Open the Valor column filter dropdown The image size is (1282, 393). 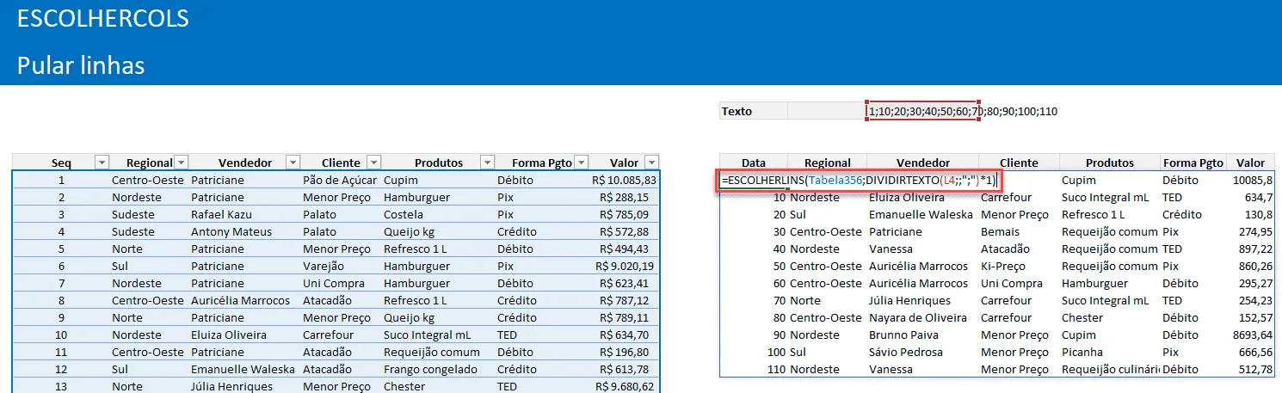click(x=651, y=163)
